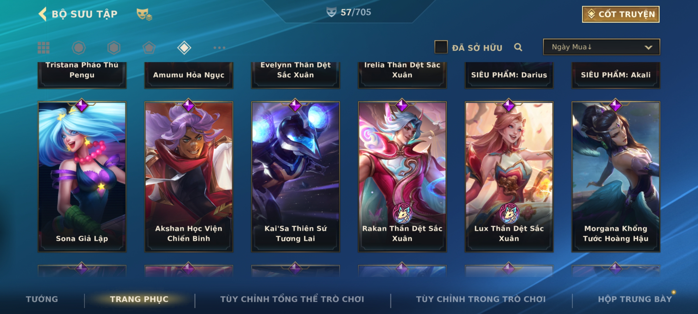
Task: Open the Hộp Trưng Bày tab
Action: click(635, 299)
